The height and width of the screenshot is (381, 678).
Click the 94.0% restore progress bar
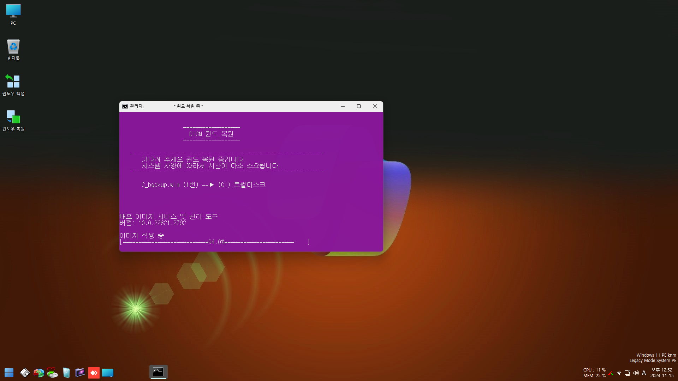pyautogui.click(x=215, y=242)
